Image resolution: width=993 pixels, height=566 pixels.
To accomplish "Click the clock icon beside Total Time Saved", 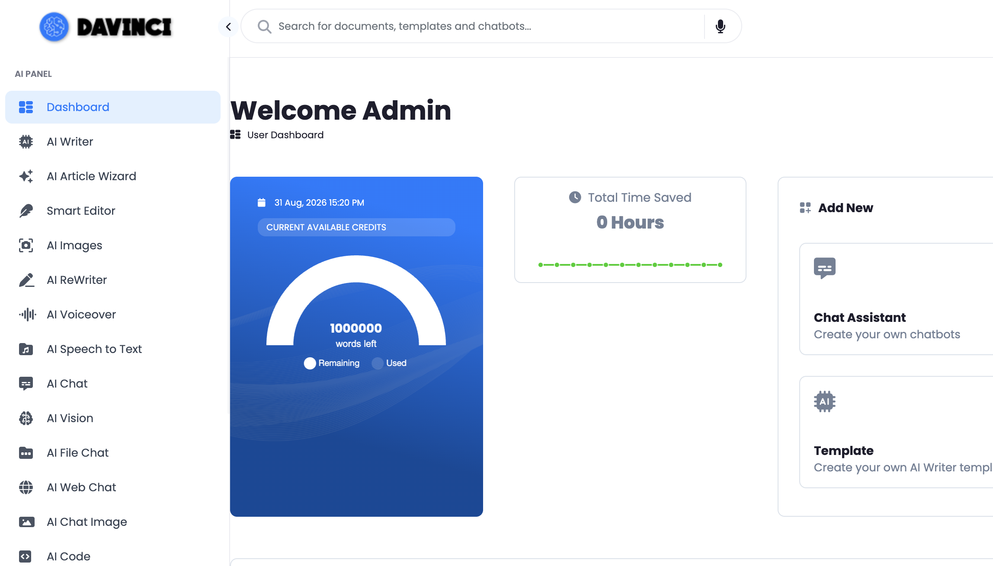I will tap(575, 197).
